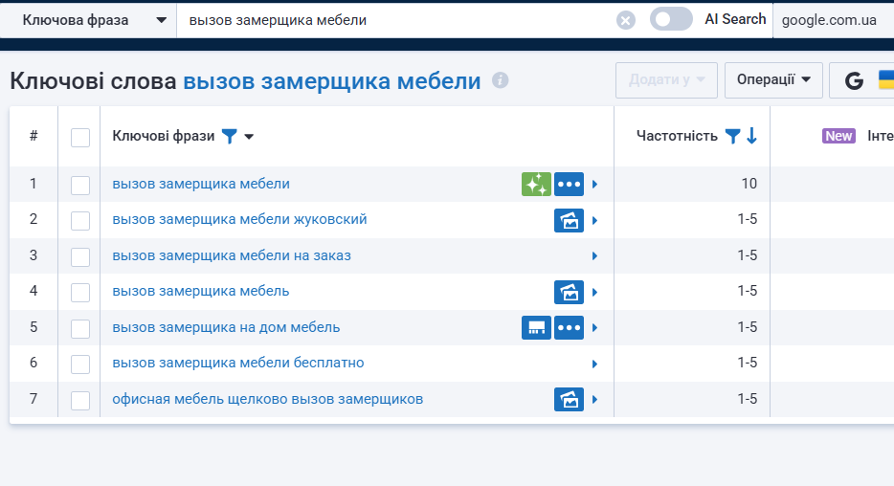Expand row arrow for 'вызов замерщика мебели бесплатно'

pos(594,364)
